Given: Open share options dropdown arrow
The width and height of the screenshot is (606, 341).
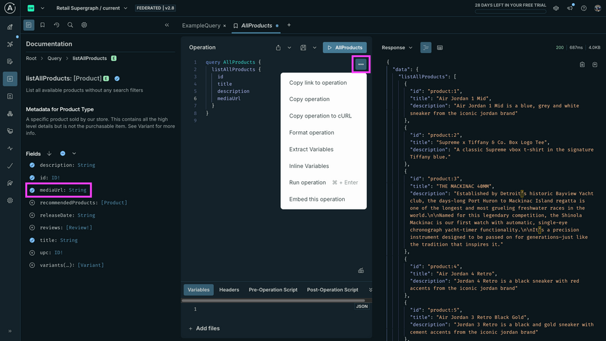Looking at the screenshot, I should click(x=290, y=47).
